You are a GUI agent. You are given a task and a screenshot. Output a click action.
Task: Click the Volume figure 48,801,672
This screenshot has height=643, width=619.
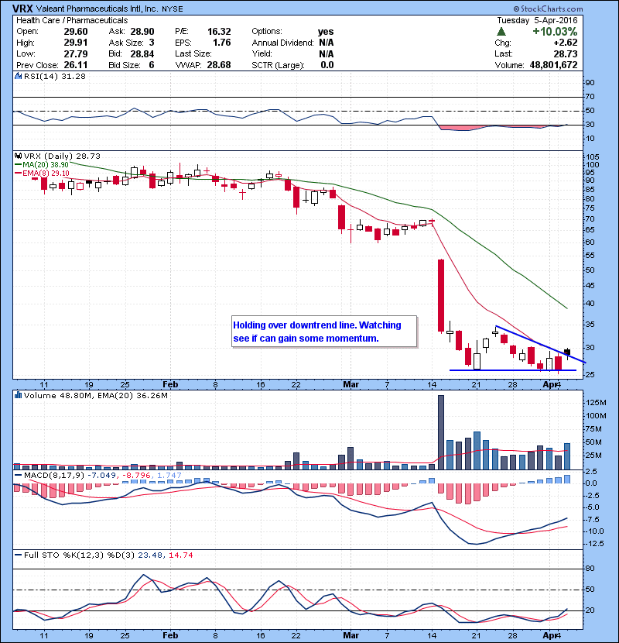pyautogui.click(x=553, y=65)
